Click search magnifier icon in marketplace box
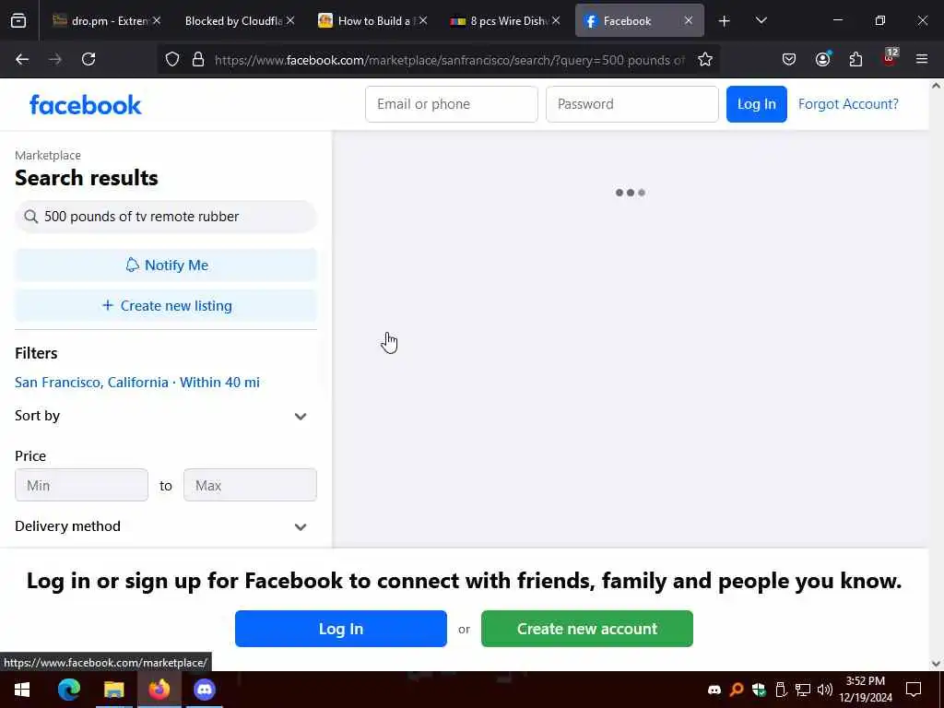The image size is (944, 708). tap(30, 217)
